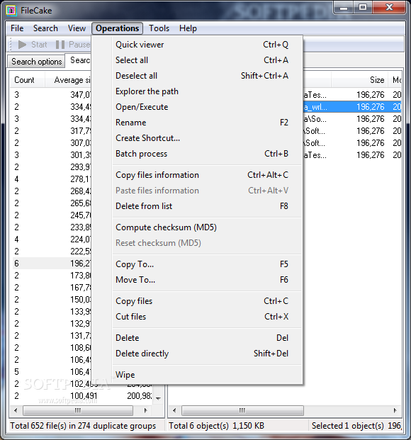
Task: Select the group row showing 100,491
Action: coord(83,395)
